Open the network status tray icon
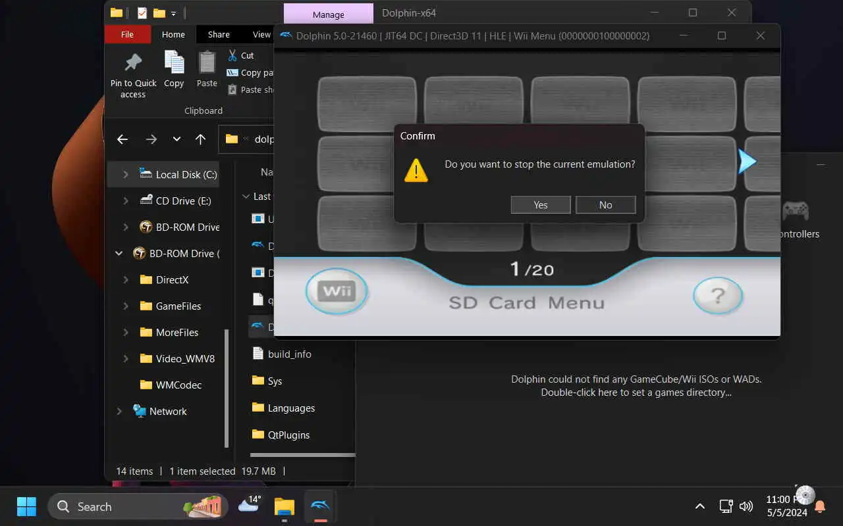This screenshot has height=526, width=843. click(x=726, y=506)
